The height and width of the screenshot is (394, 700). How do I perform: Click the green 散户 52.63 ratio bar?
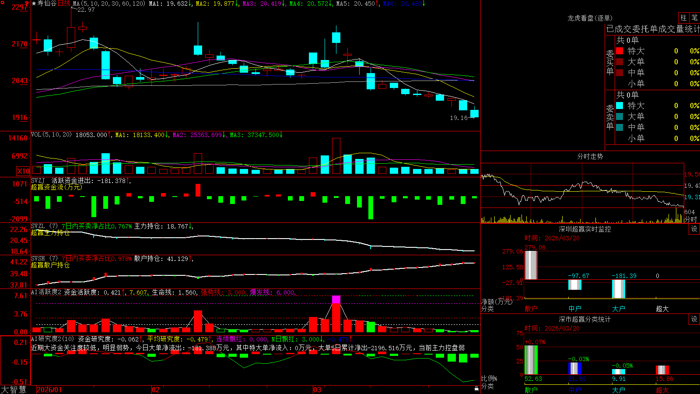point(531,360)
